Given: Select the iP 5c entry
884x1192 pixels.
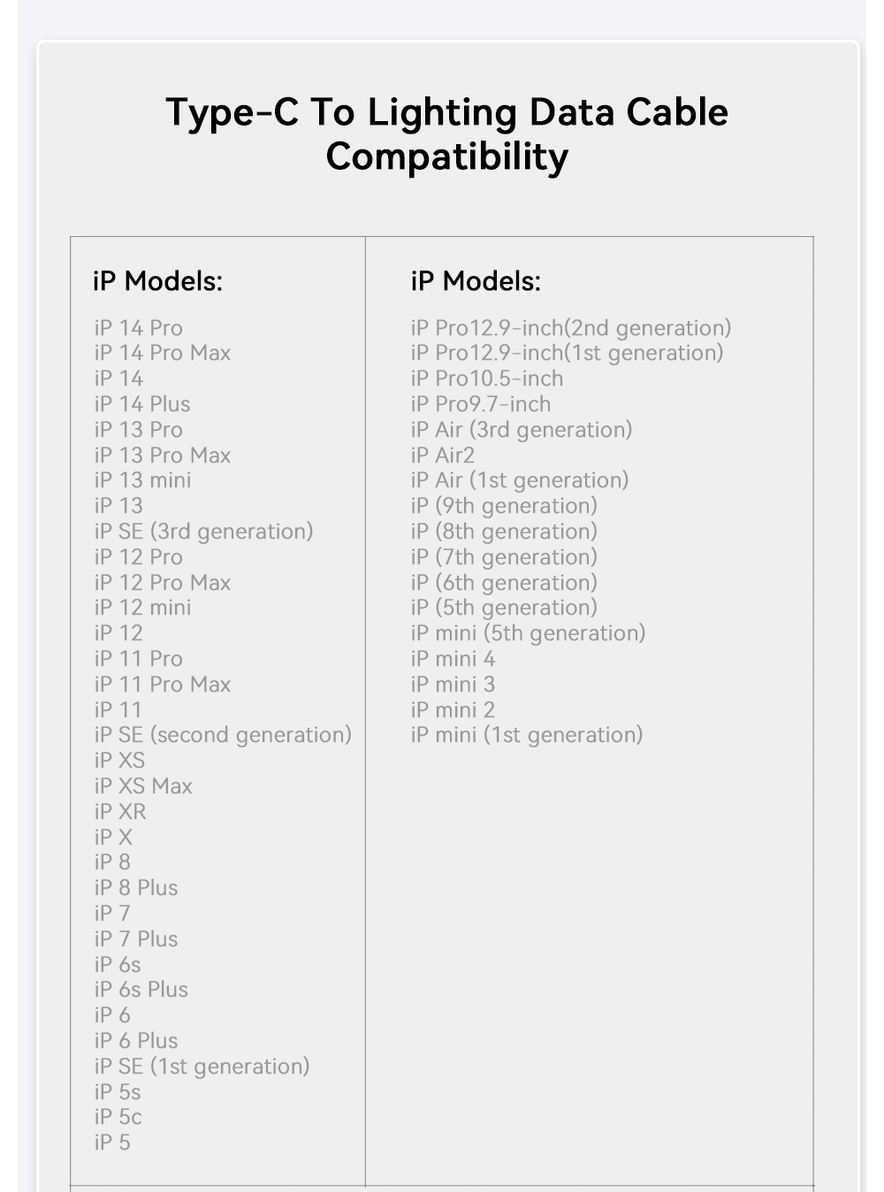Looking at the screenshot, I should click(118, 1117).
